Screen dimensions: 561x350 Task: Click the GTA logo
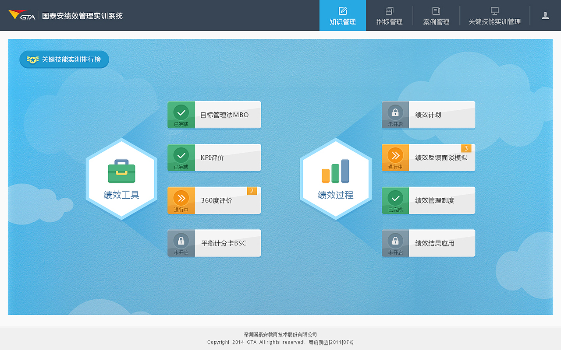[21, 15]
